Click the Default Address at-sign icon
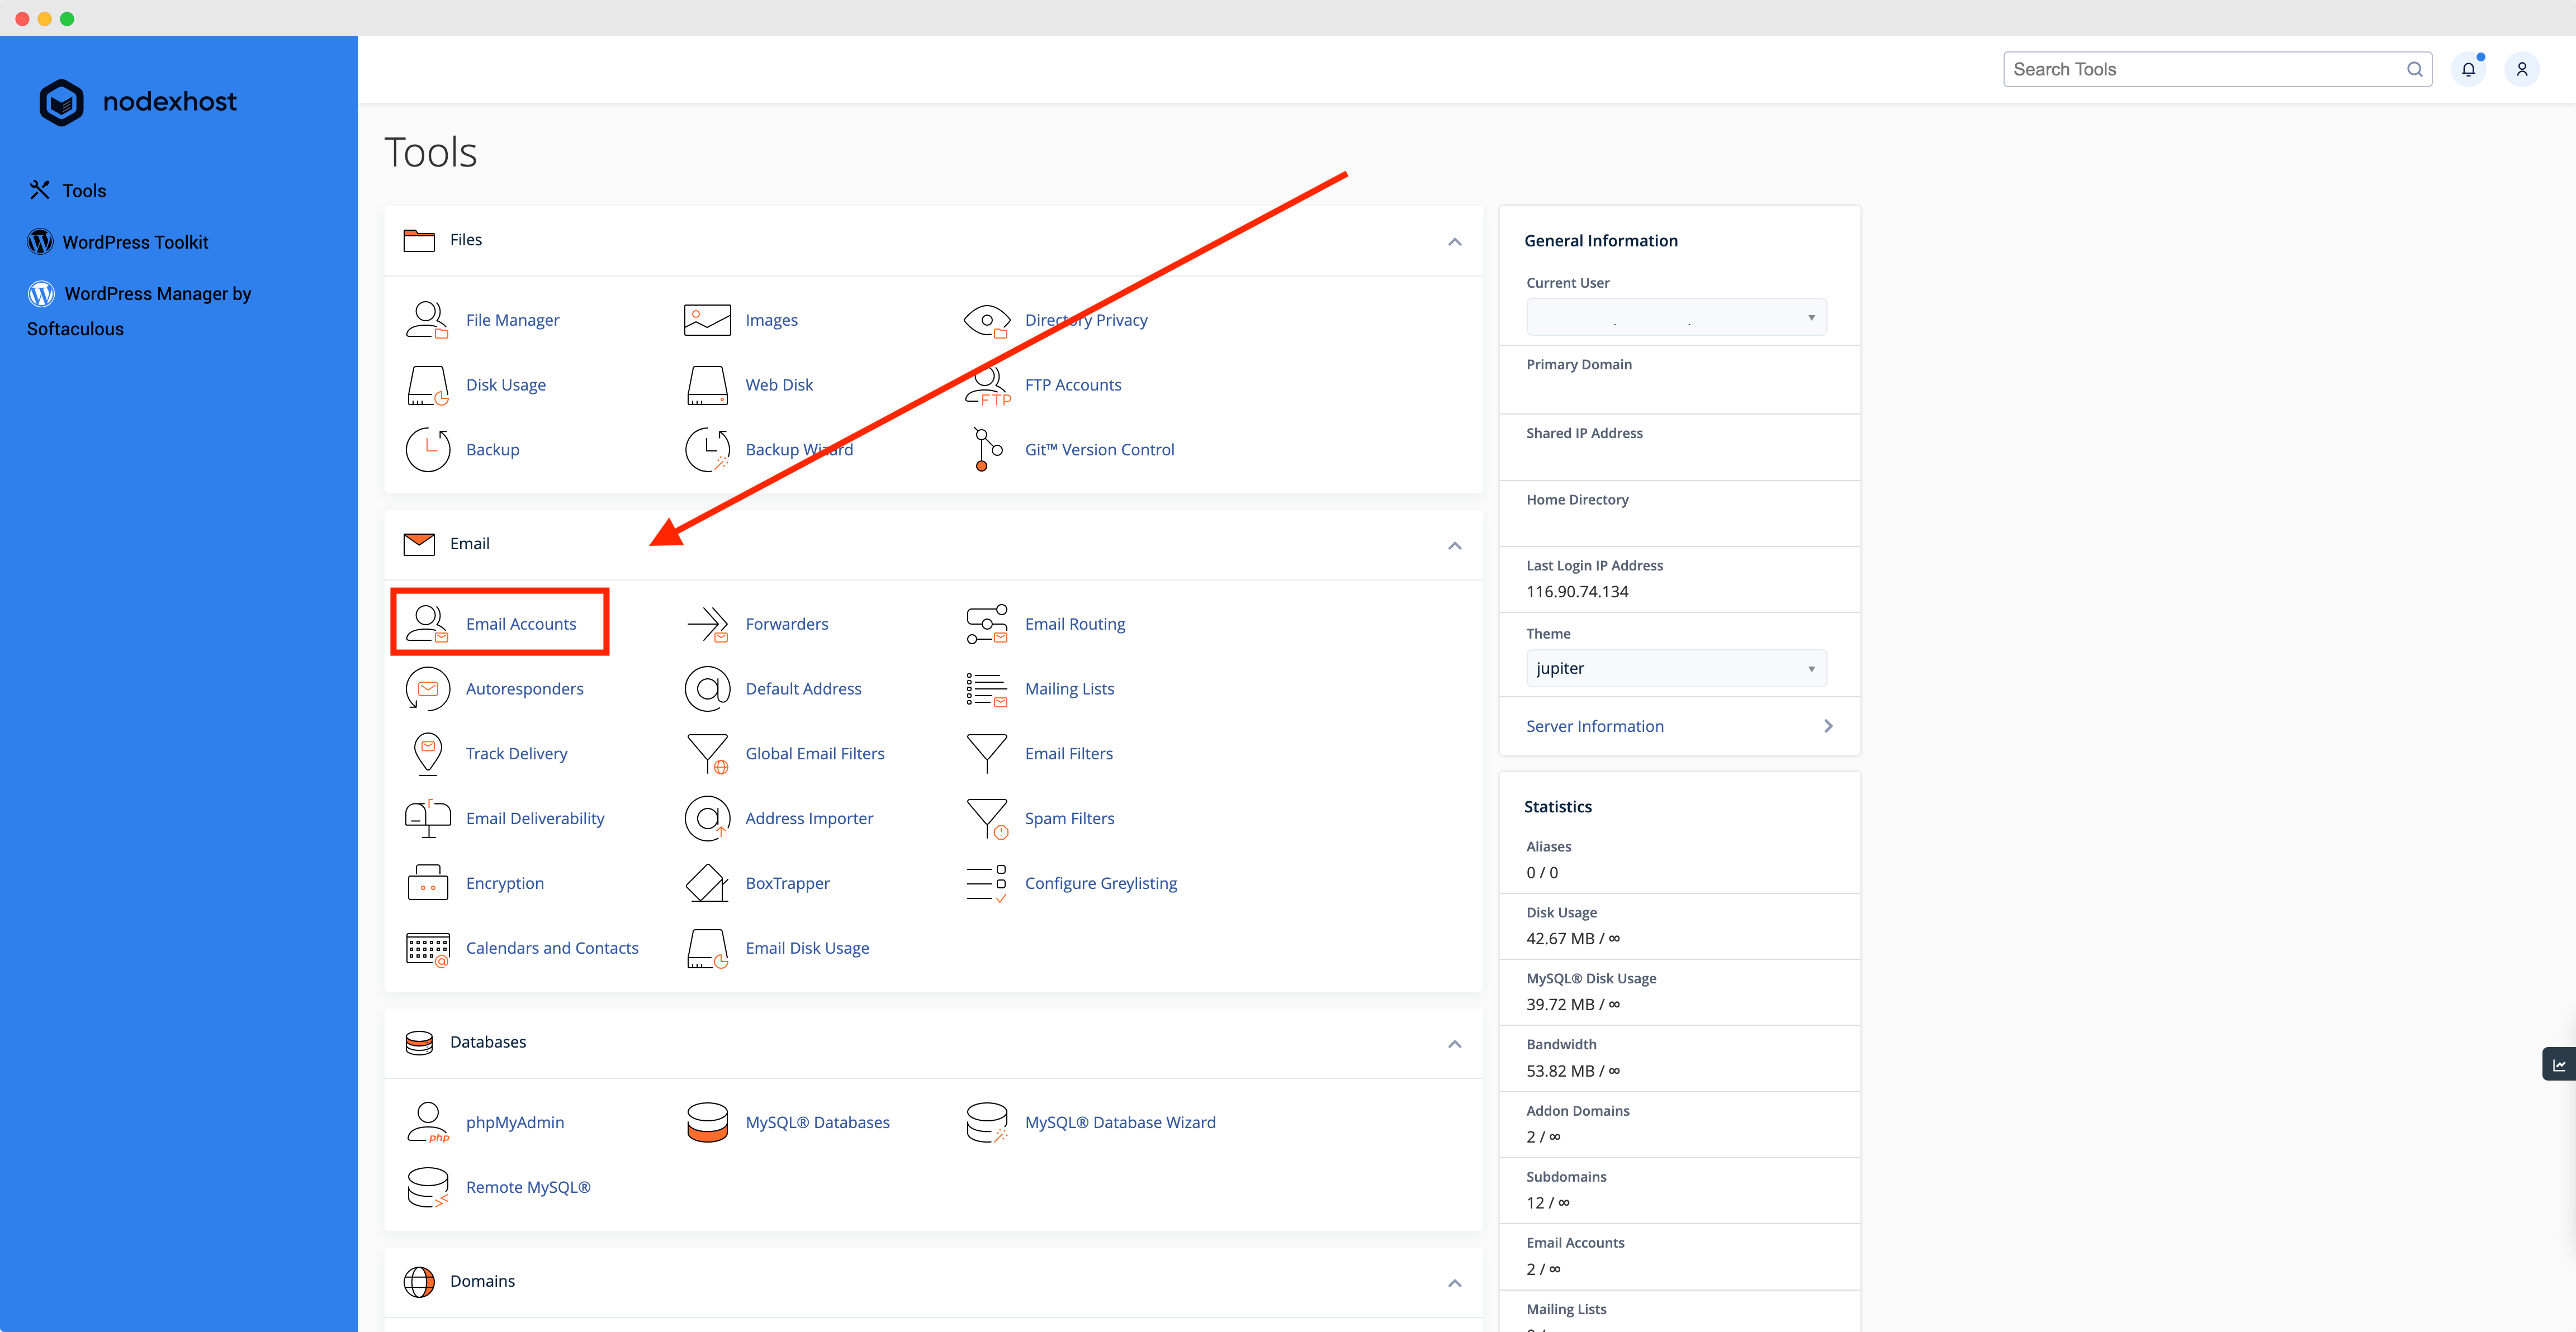Viewport: 2576px width, 1332px height. [x=707, y=688]
